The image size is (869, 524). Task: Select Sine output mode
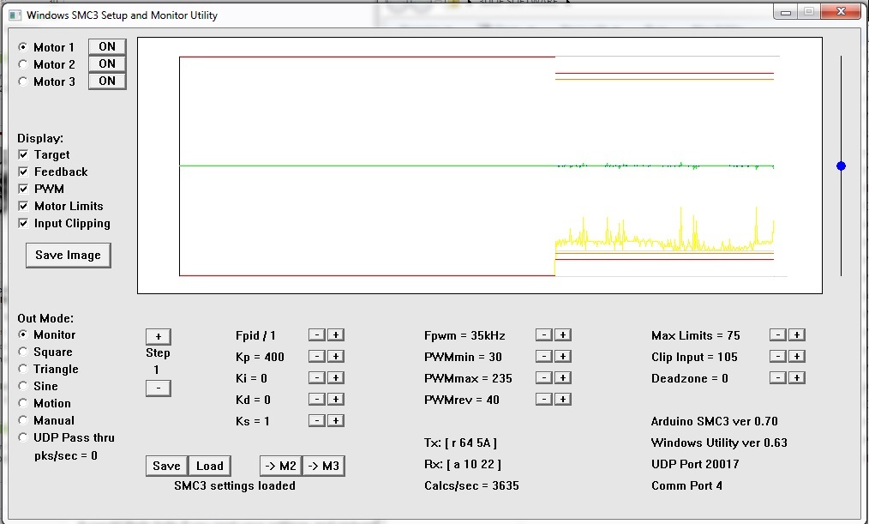point(23,386)
